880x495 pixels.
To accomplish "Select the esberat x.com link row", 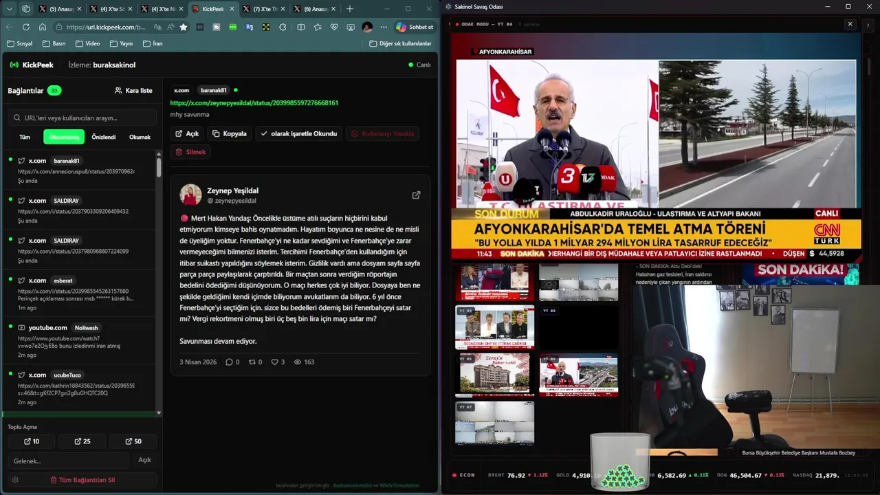I will pyautogui.click(x=79, y=293).
